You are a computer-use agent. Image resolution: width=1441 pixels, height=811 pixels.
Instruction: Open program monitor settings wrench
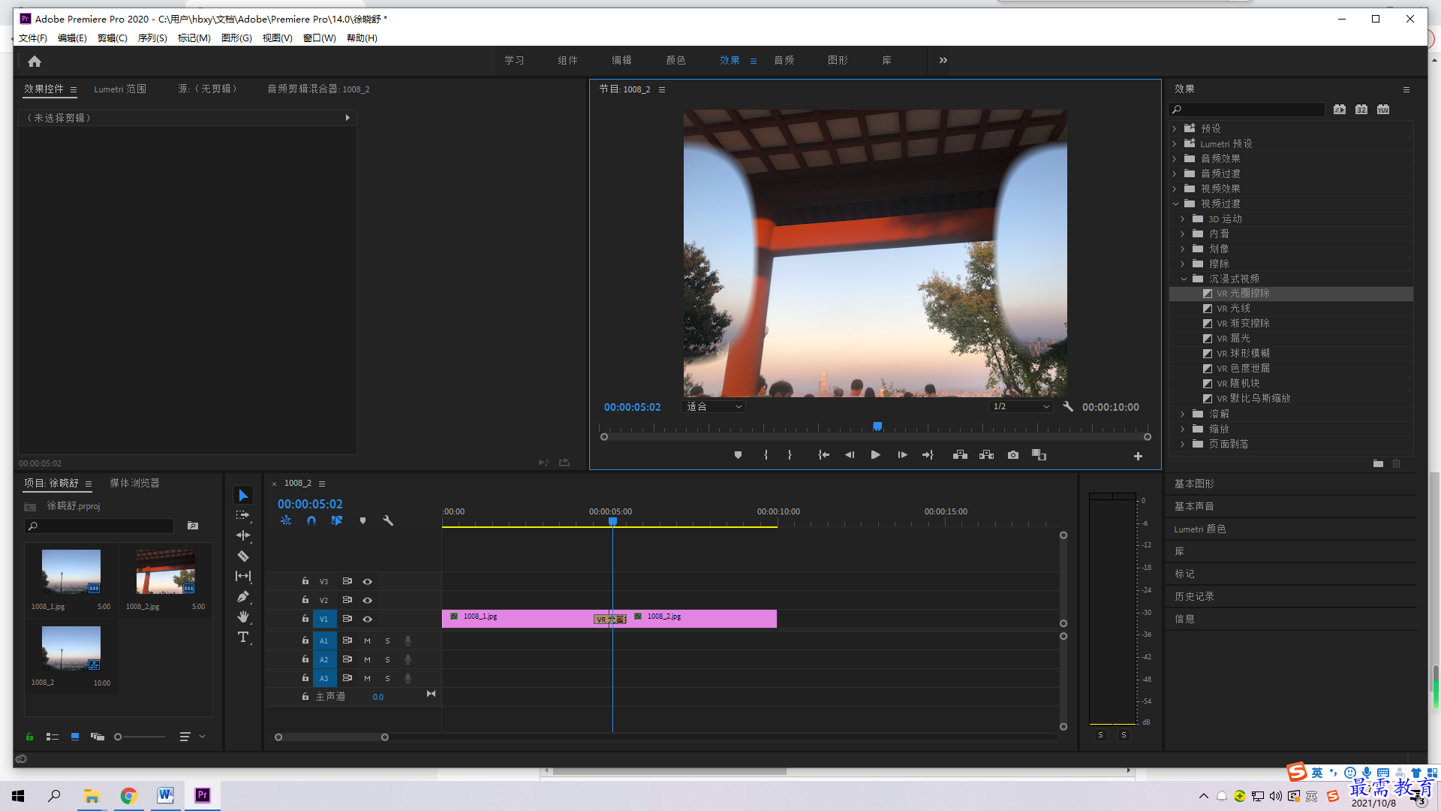click(1068, 406)
